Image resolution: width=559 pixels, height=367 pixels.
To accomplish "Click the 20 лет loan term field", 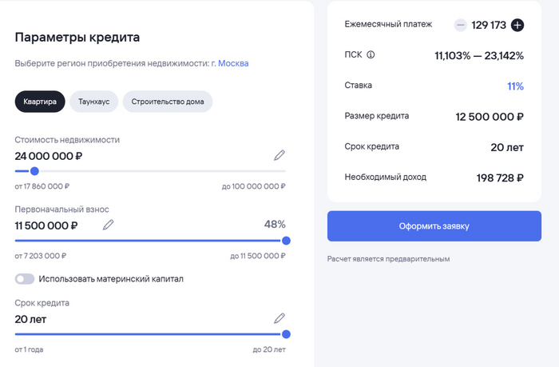I will pos(30,319).
